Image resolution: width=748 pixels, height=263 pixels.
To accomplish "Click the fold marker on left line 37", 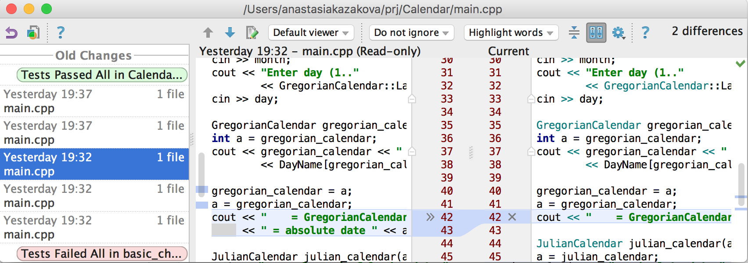I will 412,151.
